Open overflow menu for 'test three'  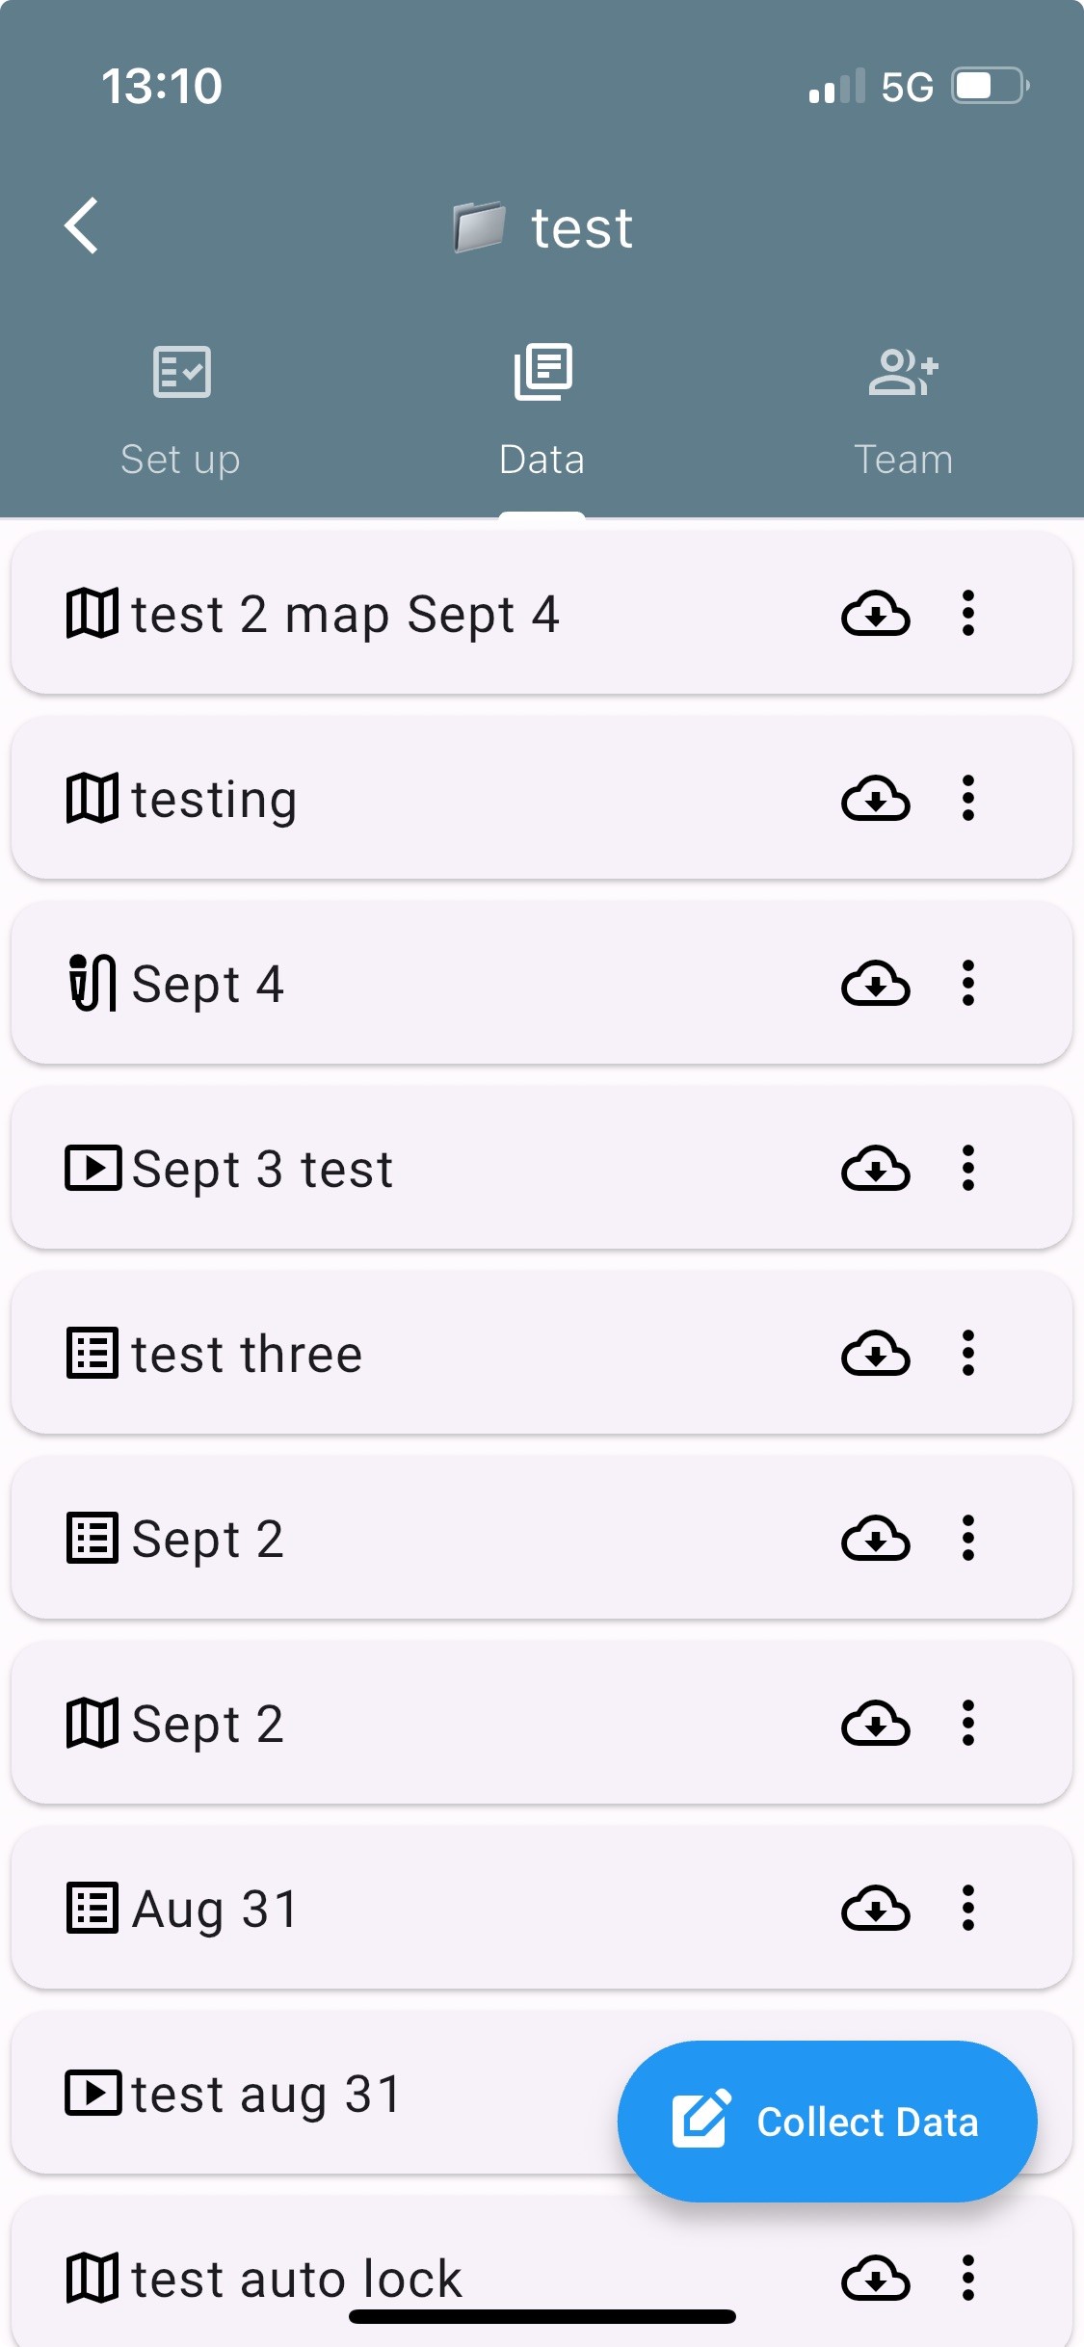pos(968,1354)
